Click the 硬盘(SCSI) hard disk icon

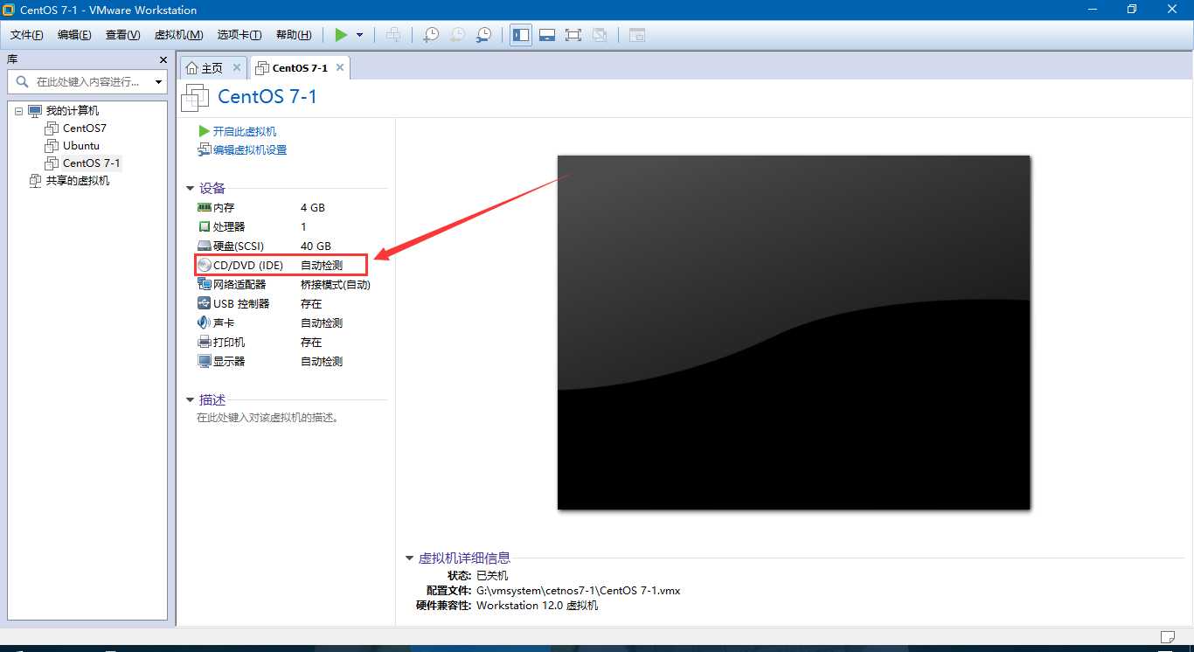click(x=205, y=246)
